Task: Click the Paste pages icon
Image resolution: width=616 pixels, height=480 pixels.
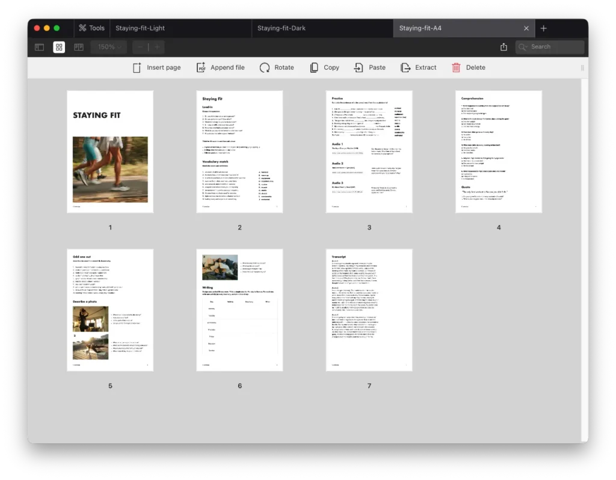Action: click(x=359, y=67)
